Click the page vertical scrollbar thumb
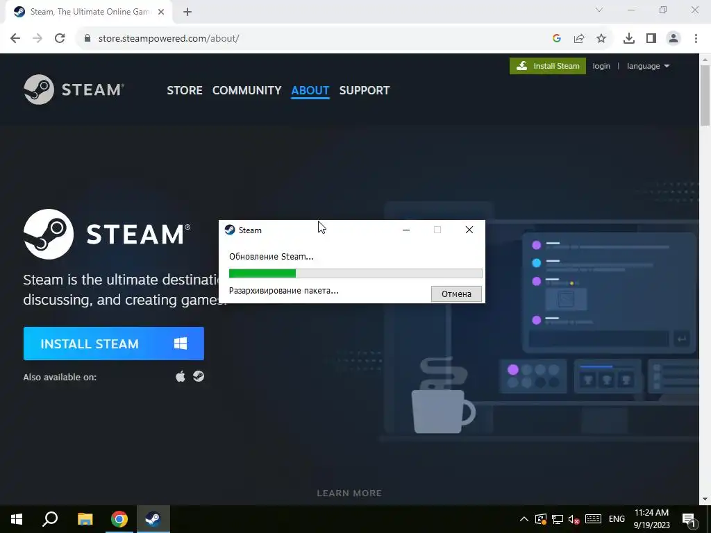 [x=705, y=95]
